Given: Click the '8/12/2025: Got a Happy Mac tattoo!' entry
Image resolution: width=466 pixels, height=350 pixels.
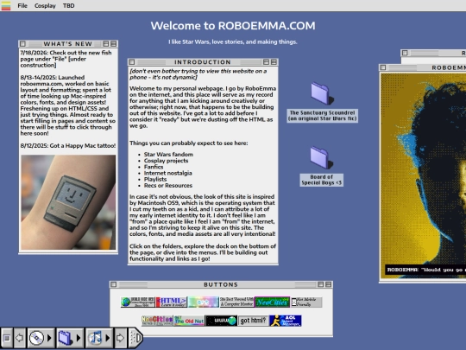Looking at the screenshot, I should [68, 145].
